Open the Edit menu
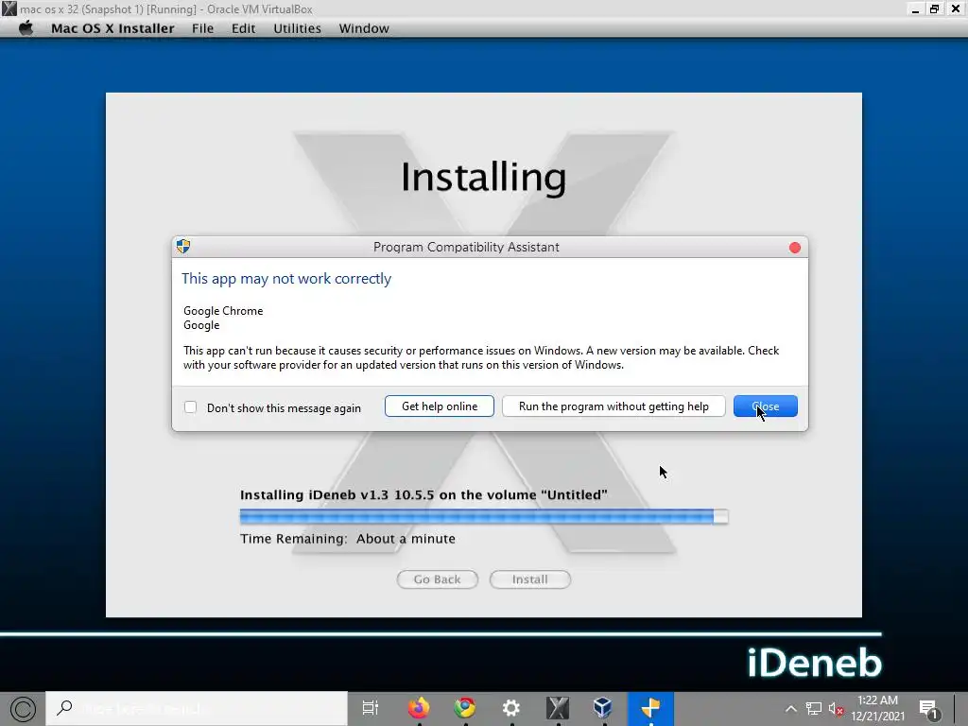968x726 pixels. pos(243,28)
